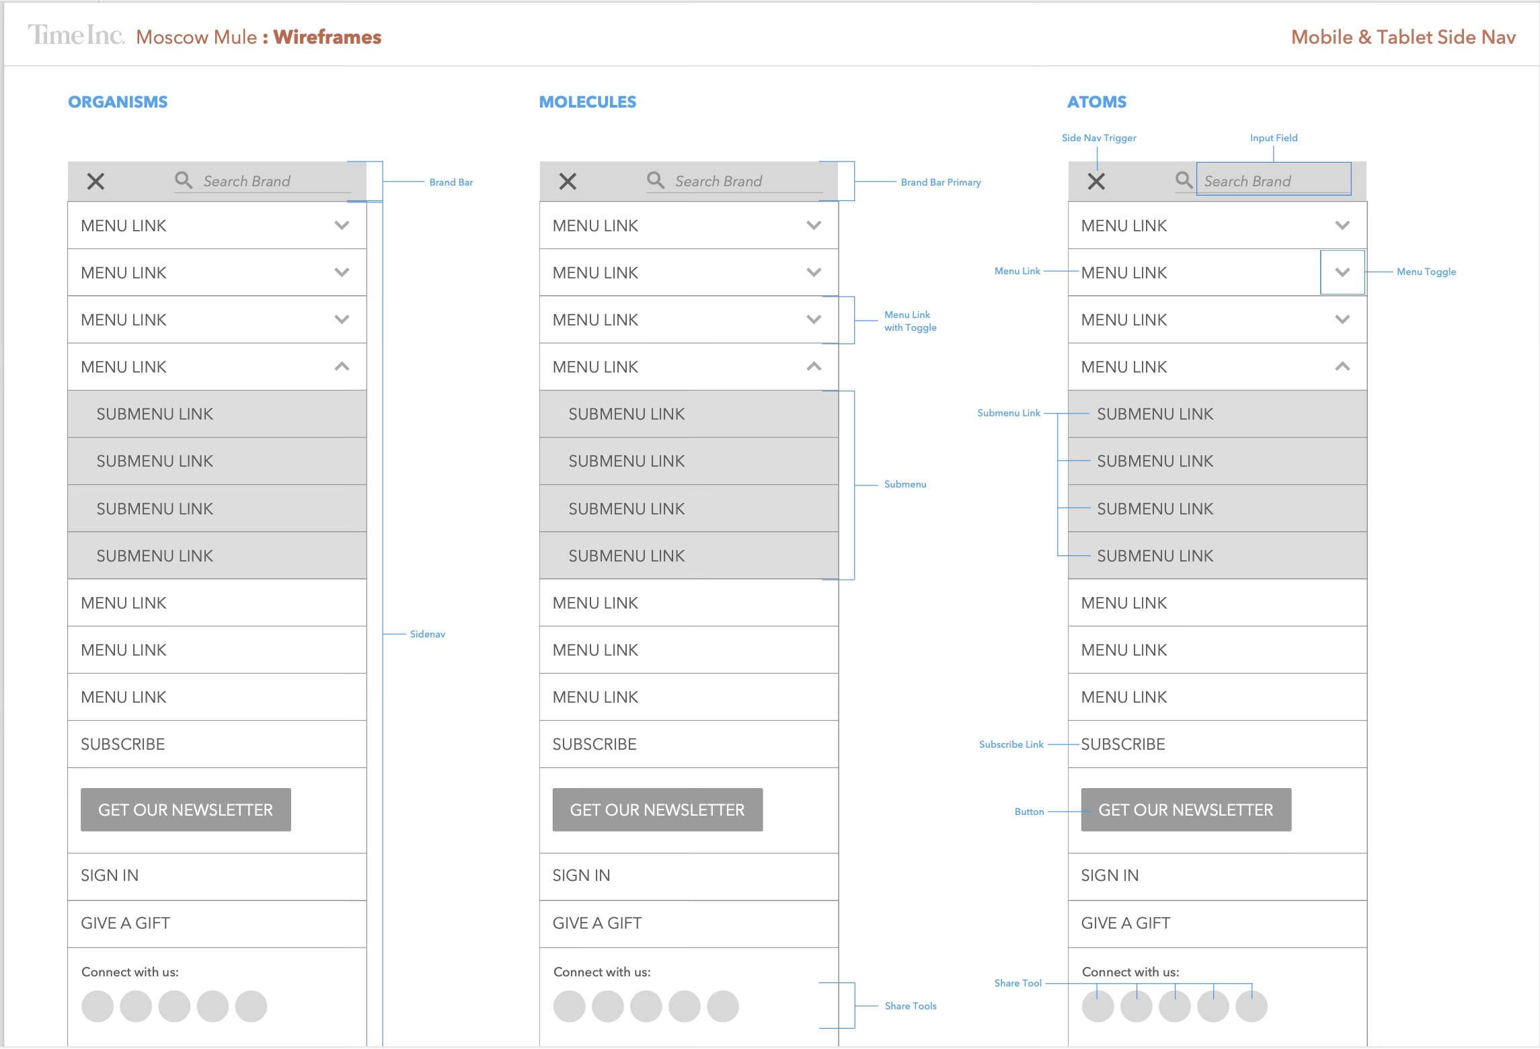Click the X close icon in Organisms nav
This screenshot has height=1049, width=1540.
point(95,181)
